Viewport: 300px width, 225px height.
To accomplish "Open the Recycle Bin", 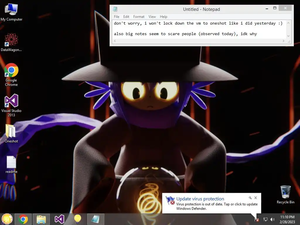I will tap(285, 195).
